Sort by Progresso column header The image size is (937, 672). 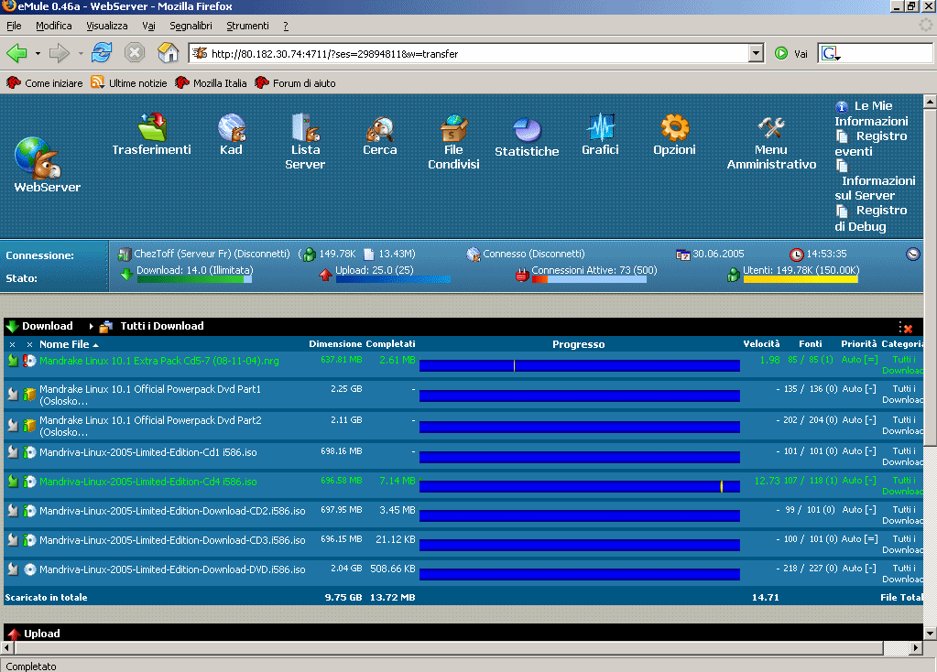point(579,344)
